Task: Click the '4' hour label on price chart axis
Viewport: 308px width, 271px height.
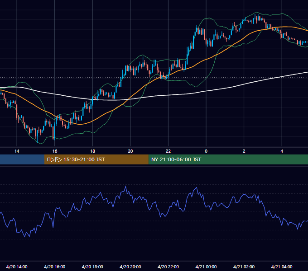Action: pyautogui.click(x=282, y=151)
